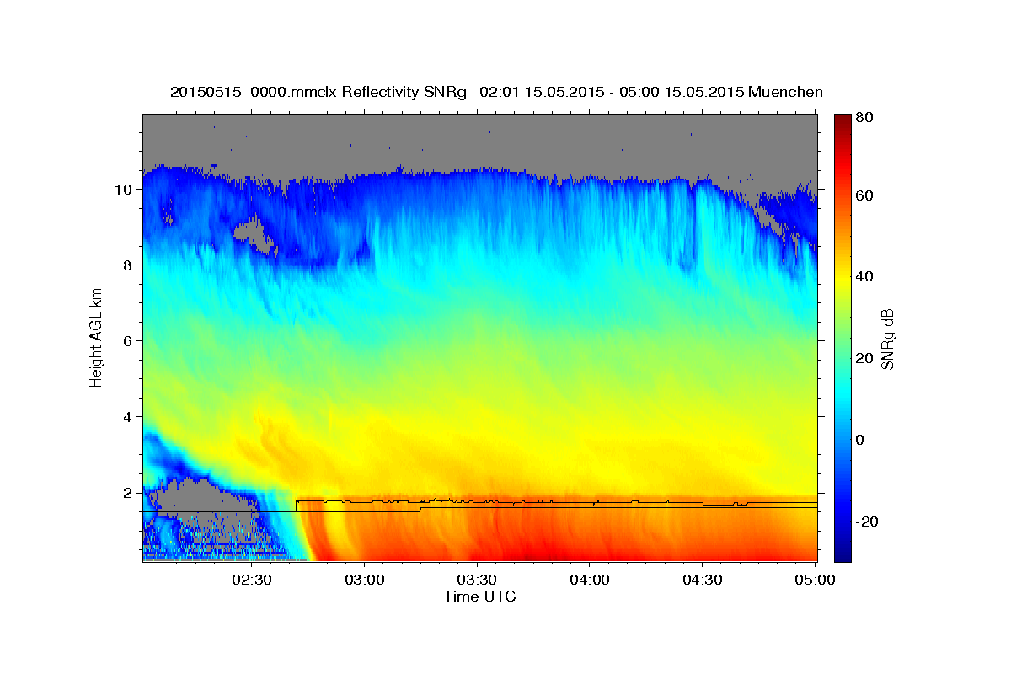Click the "Height AGL km" y-axis label
Image resolution: width=1011 pixels, height=674 pixels.
point(96,339)
